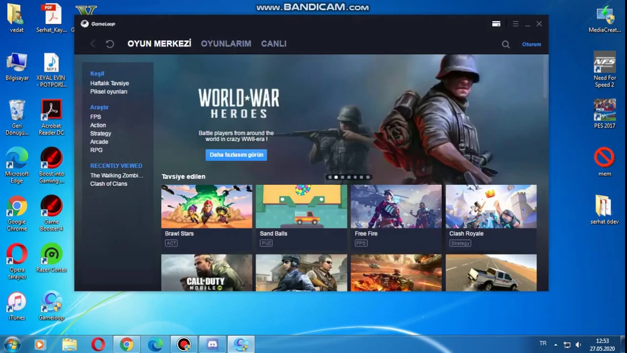The image size is (627, 353).
Task: Select the second banner carousel dot
Action: click(x=336, y=177)
